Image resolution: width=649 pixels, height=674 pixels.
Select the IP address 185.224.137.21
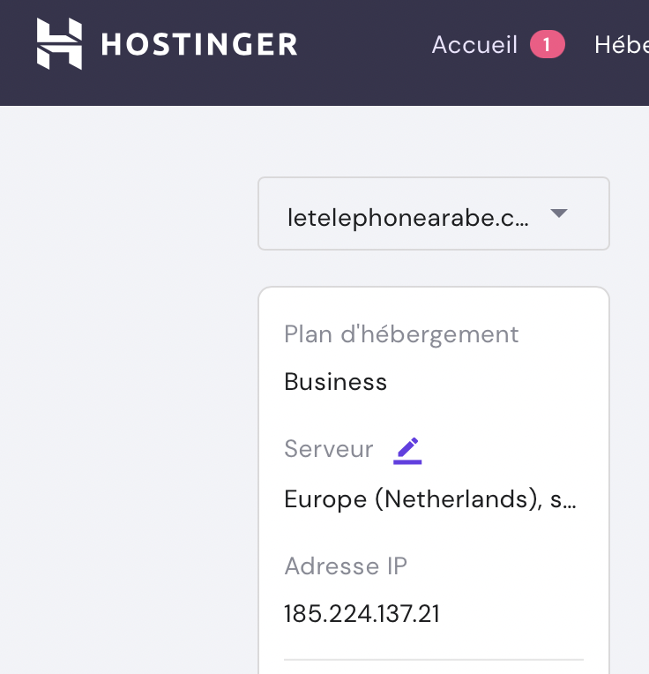(362, 614)
